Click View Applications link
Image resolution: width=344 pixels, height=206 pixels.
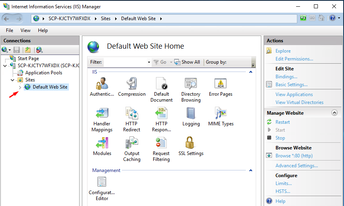point(294,94)
